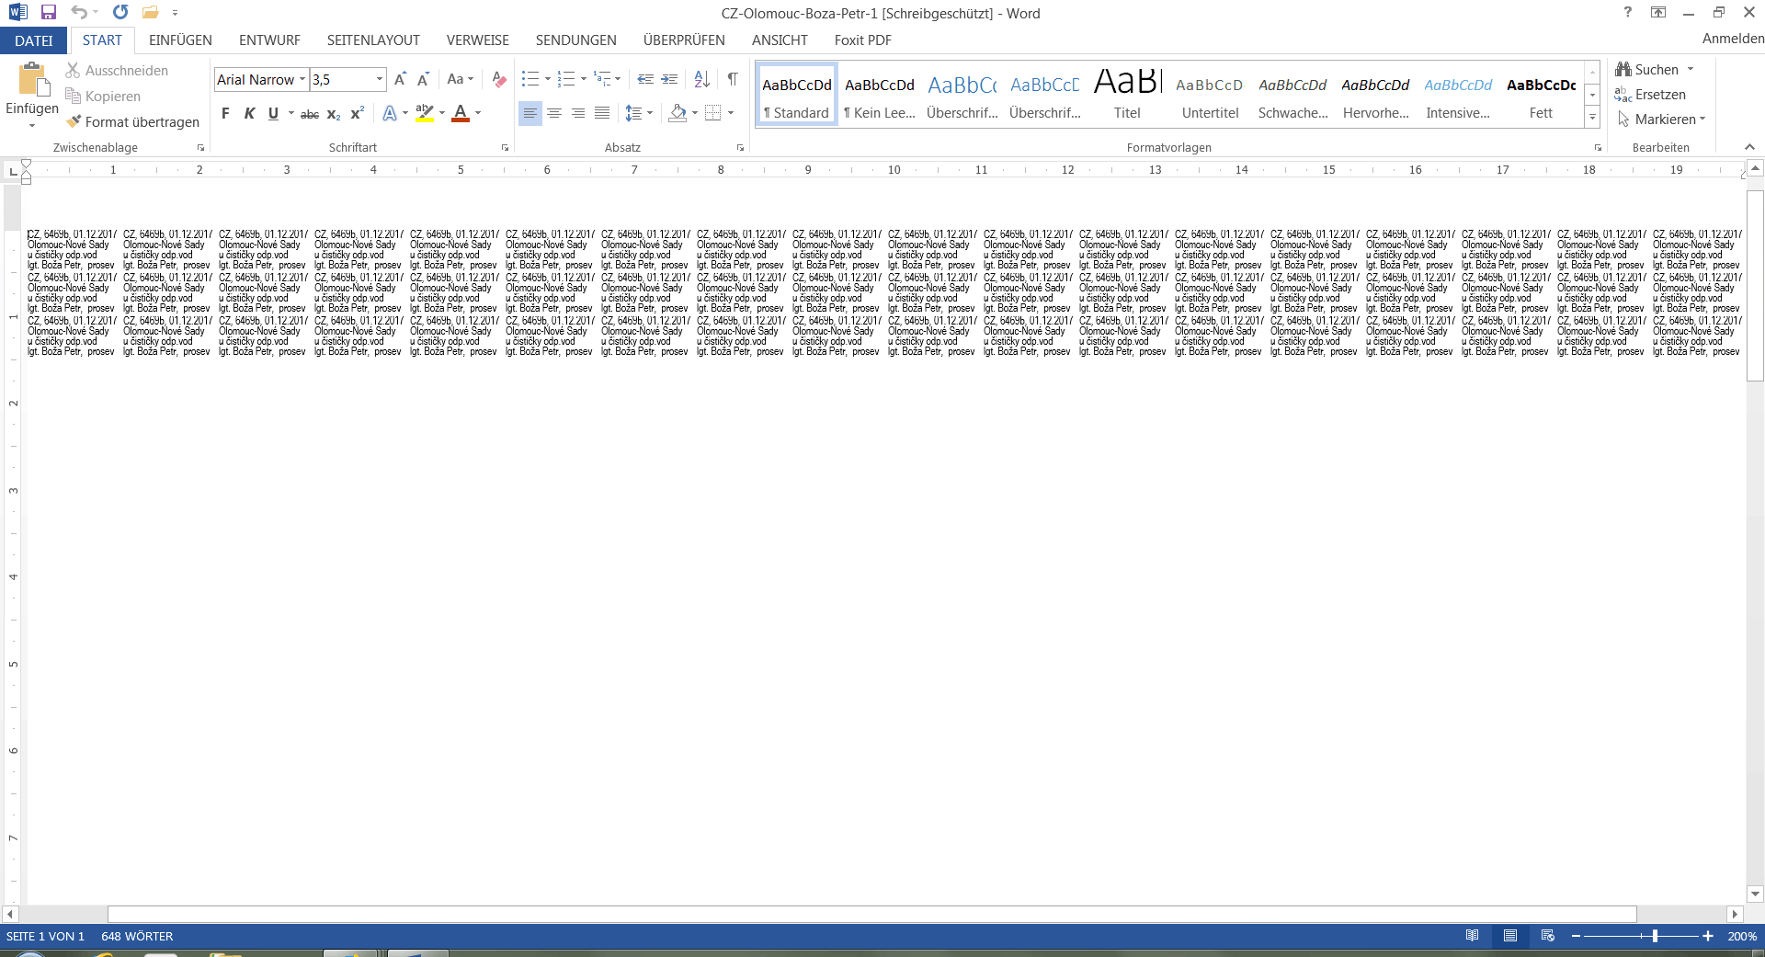1765x957 pixels.
Task: Open the EINFÜGEN ribbon tab
Action: tap(180, 40)
